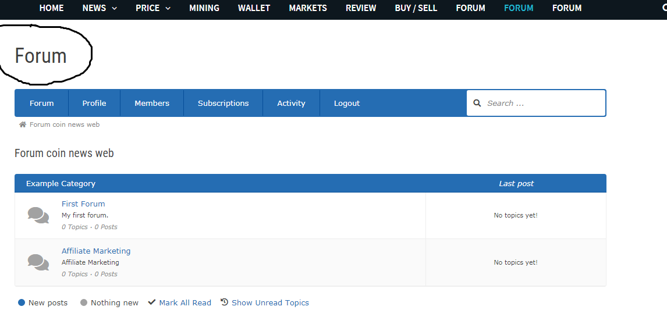Go to the WALLET page

pos(254,8)
